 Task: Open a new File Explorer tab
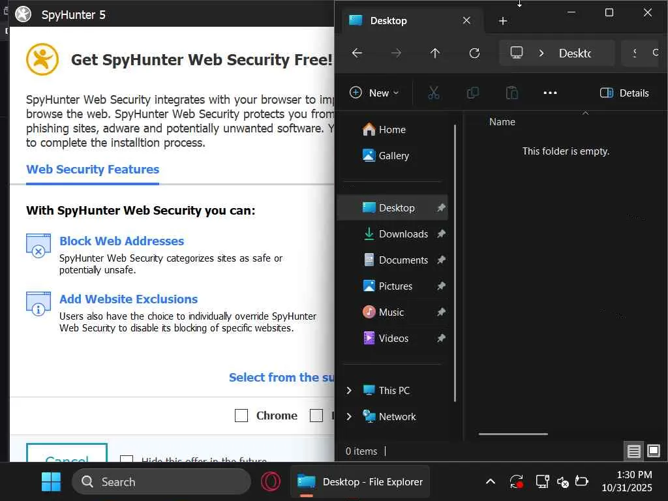(503, 21)
